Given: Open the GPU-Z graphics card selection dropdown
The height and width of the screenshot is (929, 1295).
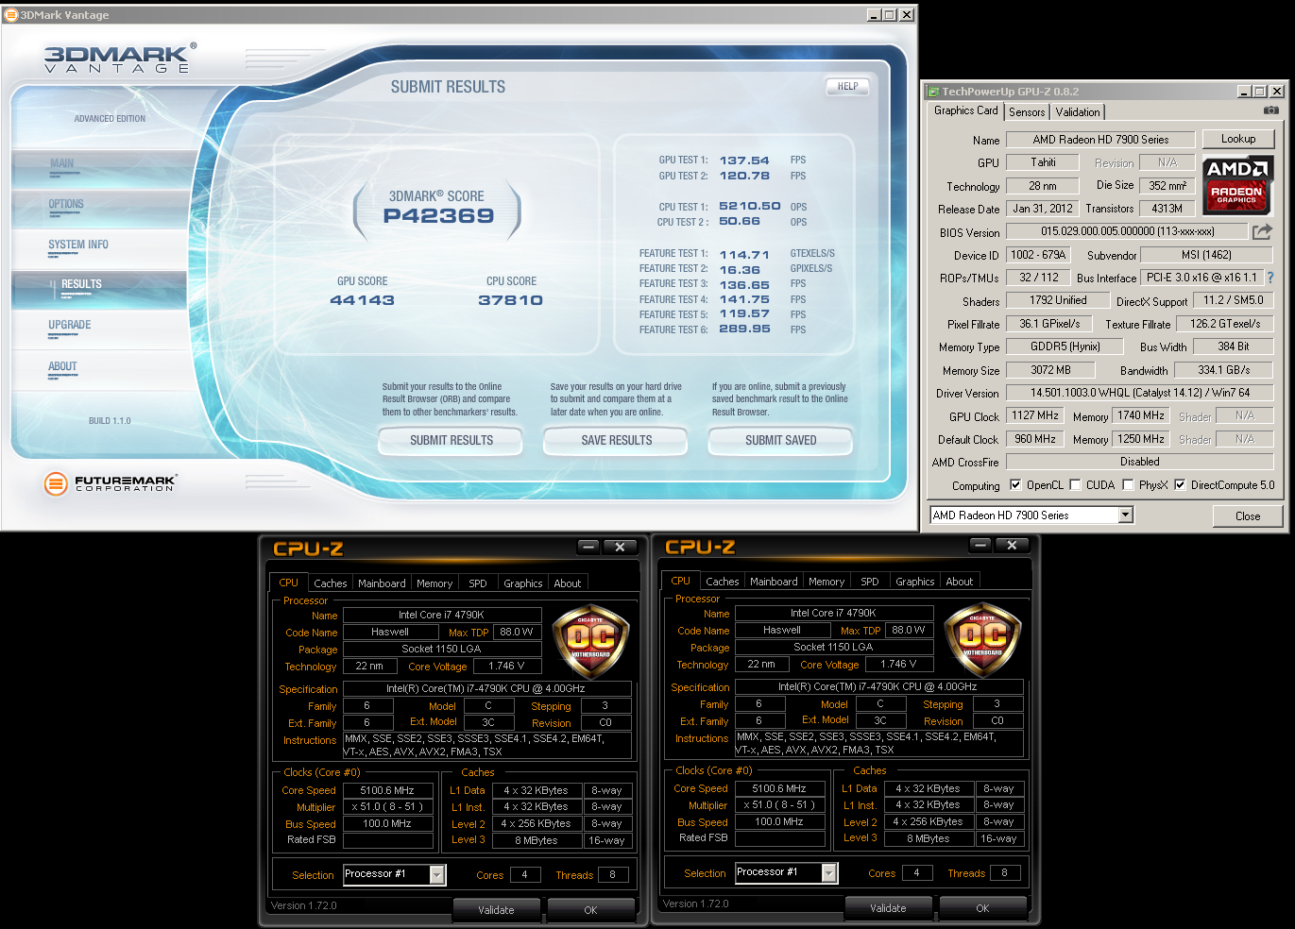Looking at the screenshot, I should pyautogui.click(x=1125, y=515).
